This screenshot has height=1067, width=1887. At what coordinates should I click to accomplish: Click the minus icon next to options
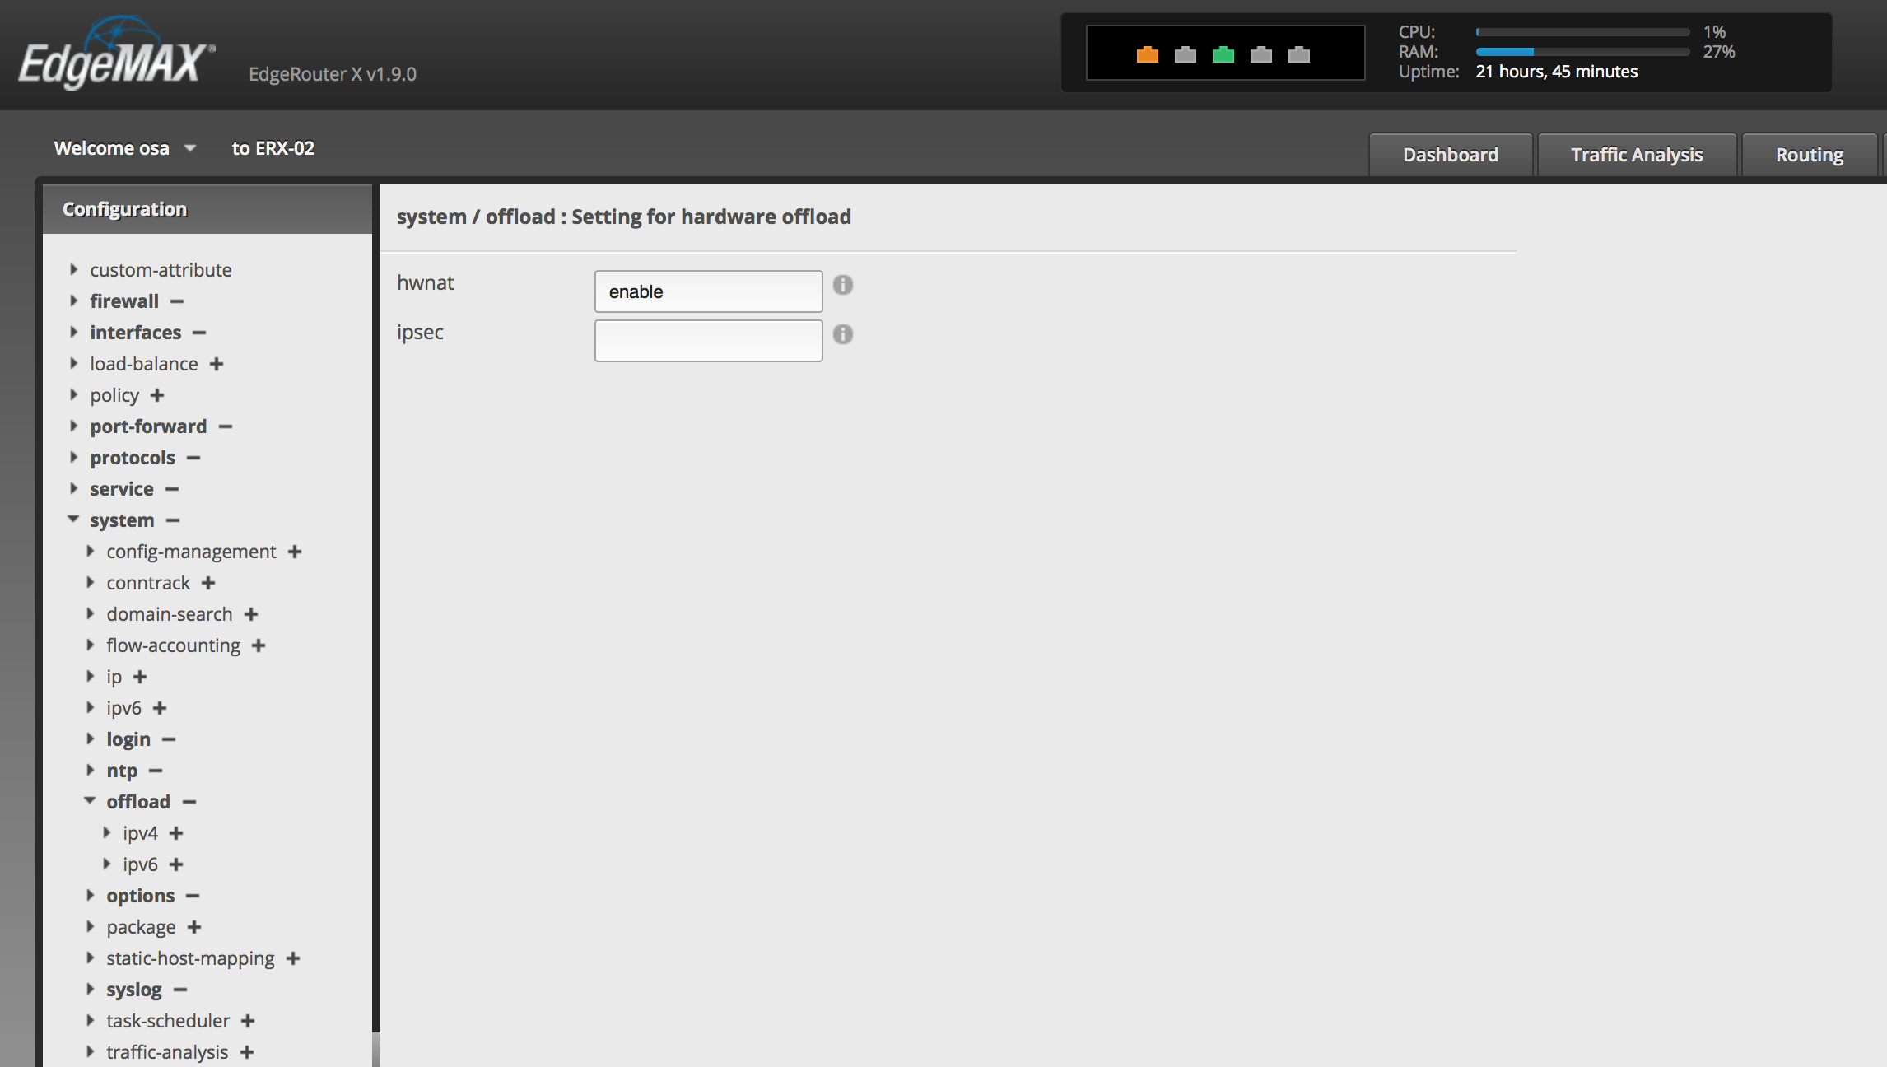(x=193, y=896)
